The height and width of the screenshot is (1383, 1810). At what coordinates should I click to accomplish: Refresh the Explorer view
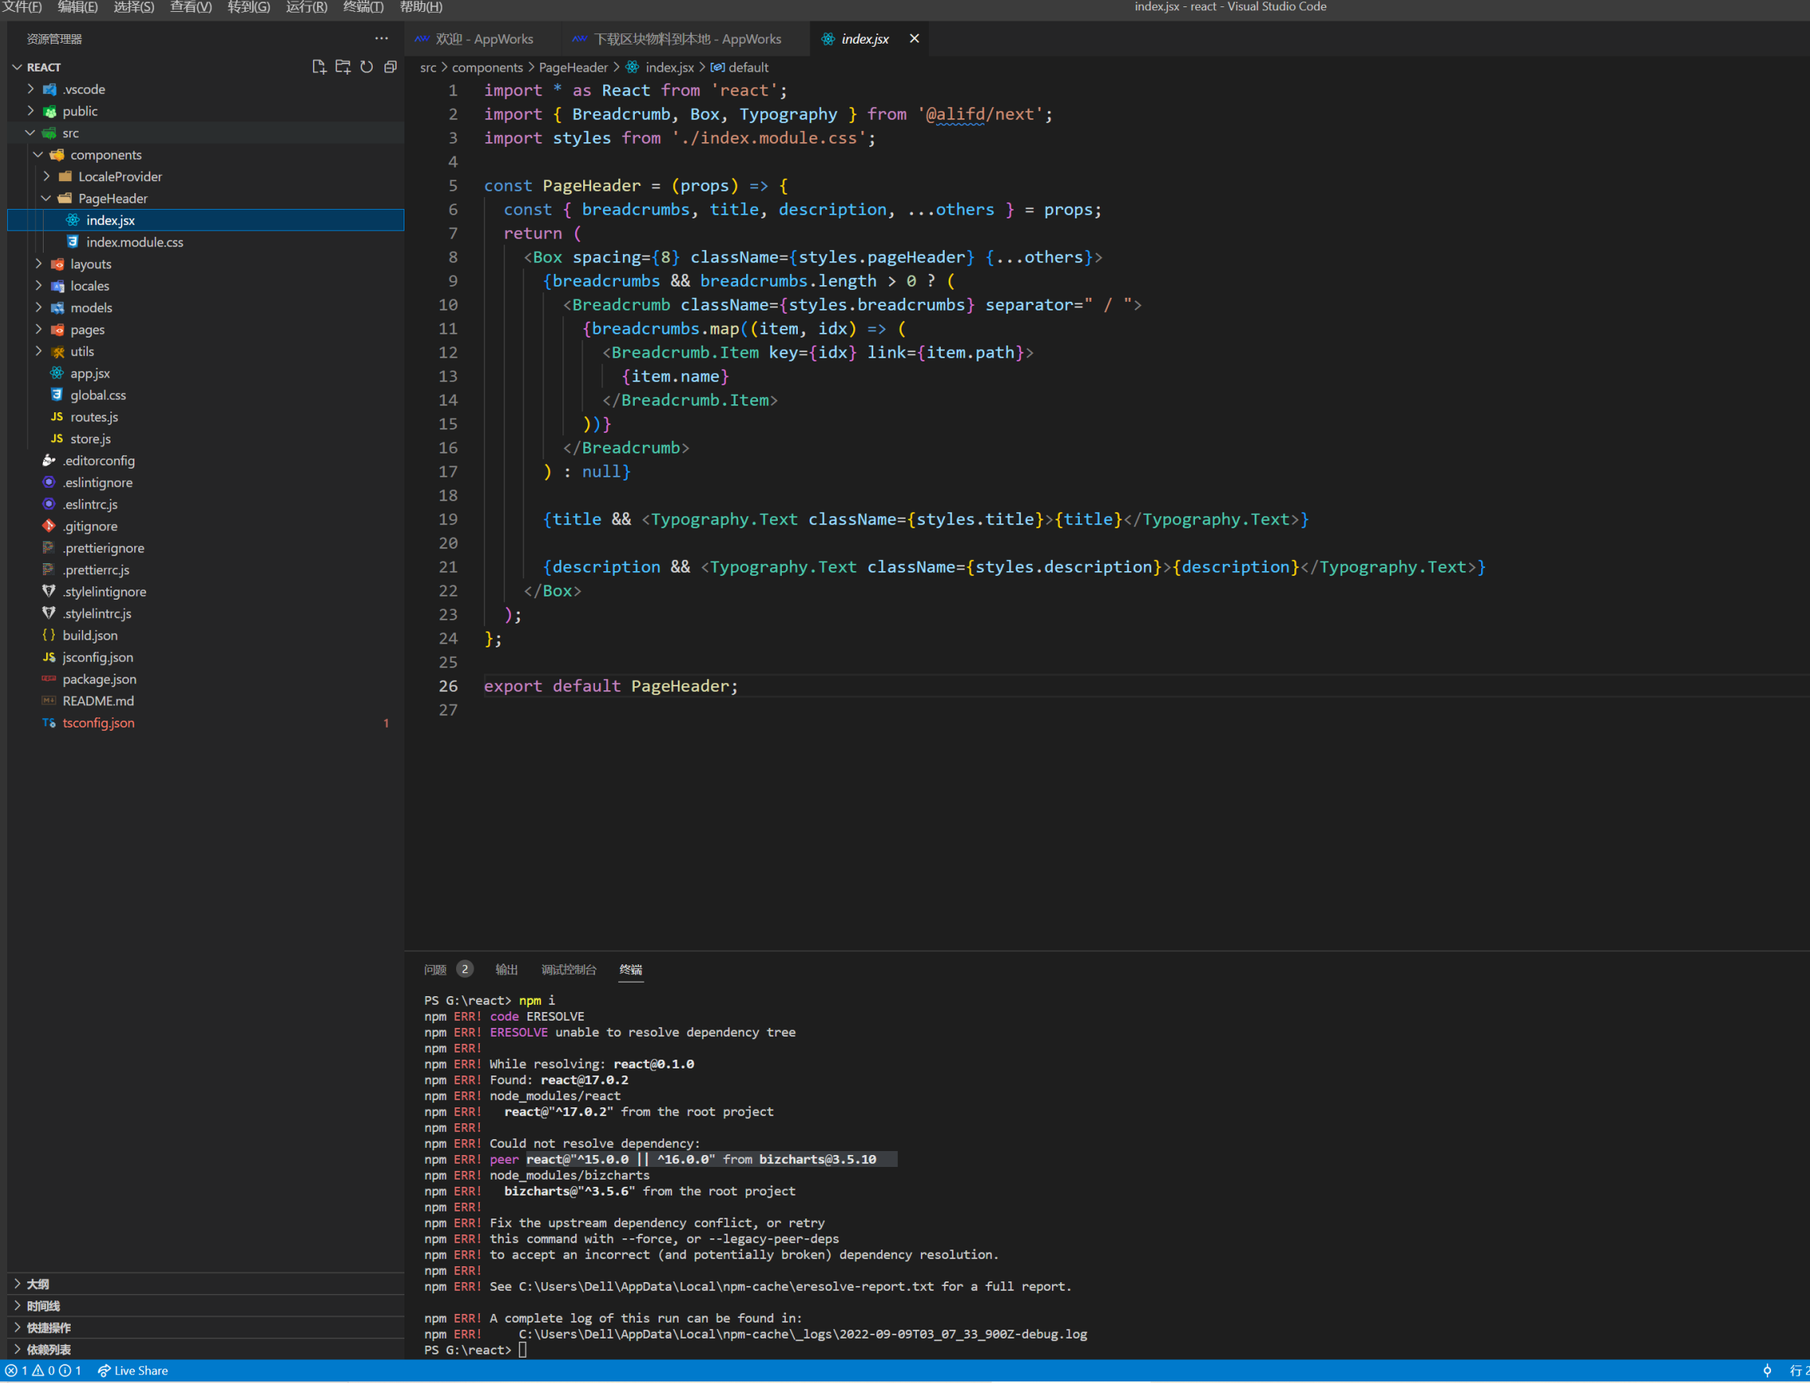[x=366, y=67]
